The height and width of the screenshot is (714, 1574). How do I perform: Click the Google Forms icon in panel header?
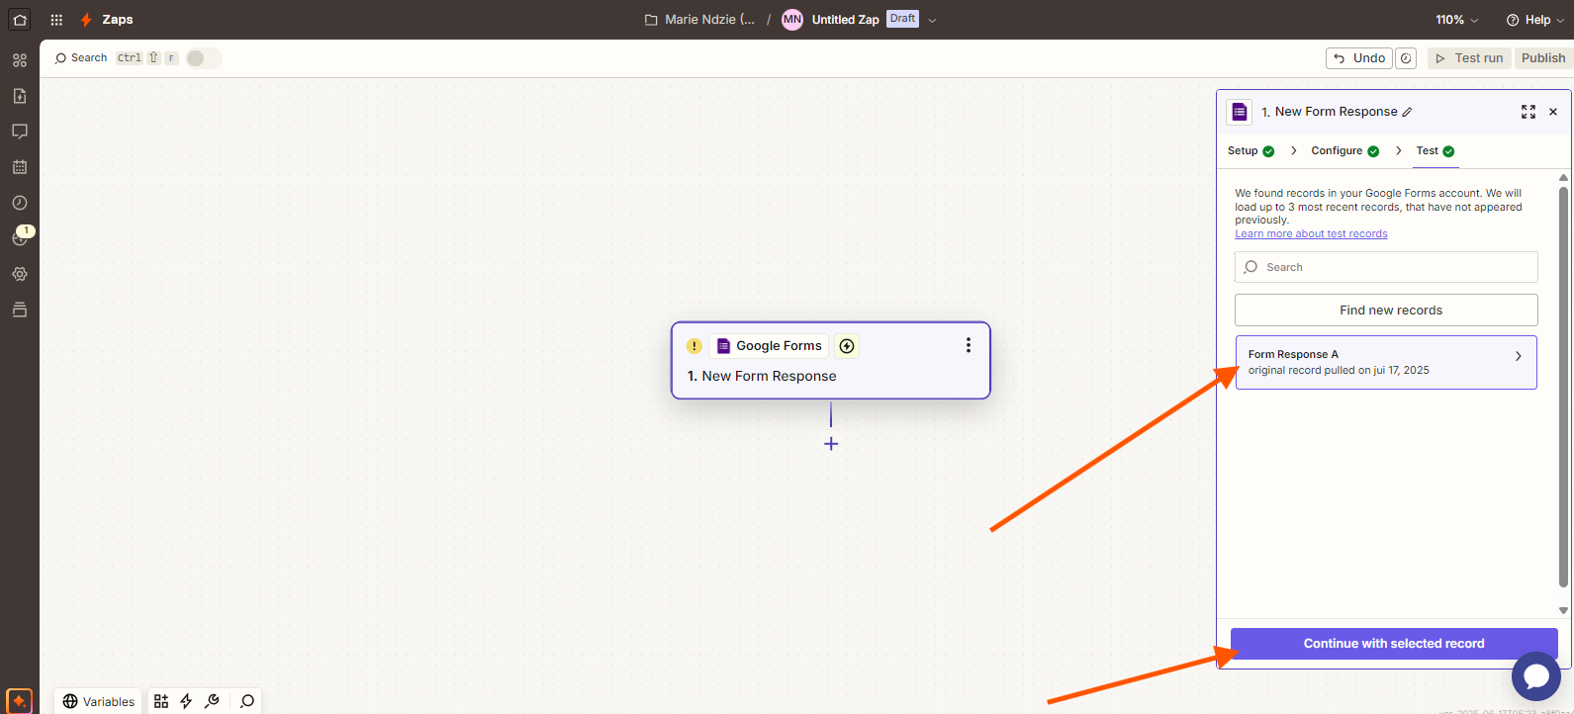point(1240,112)
